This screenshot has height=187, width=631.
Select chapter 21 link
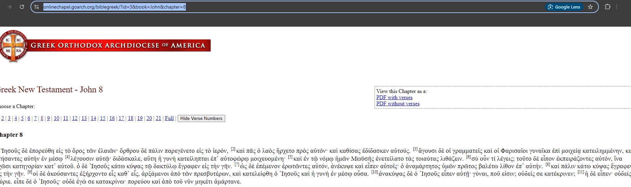tap(158, 119)
